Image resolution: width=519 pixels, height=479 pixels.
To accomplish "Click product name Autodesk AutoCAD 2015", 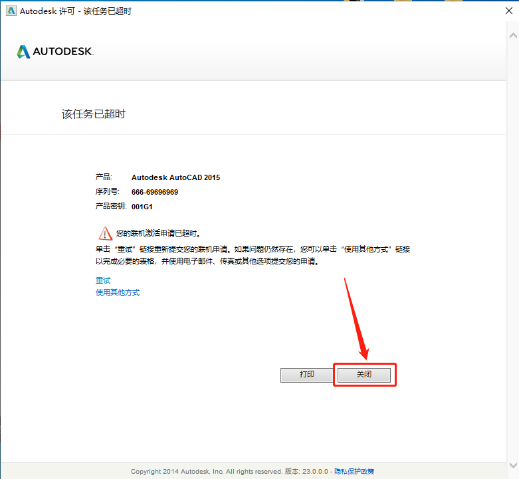I will [175, 177].
